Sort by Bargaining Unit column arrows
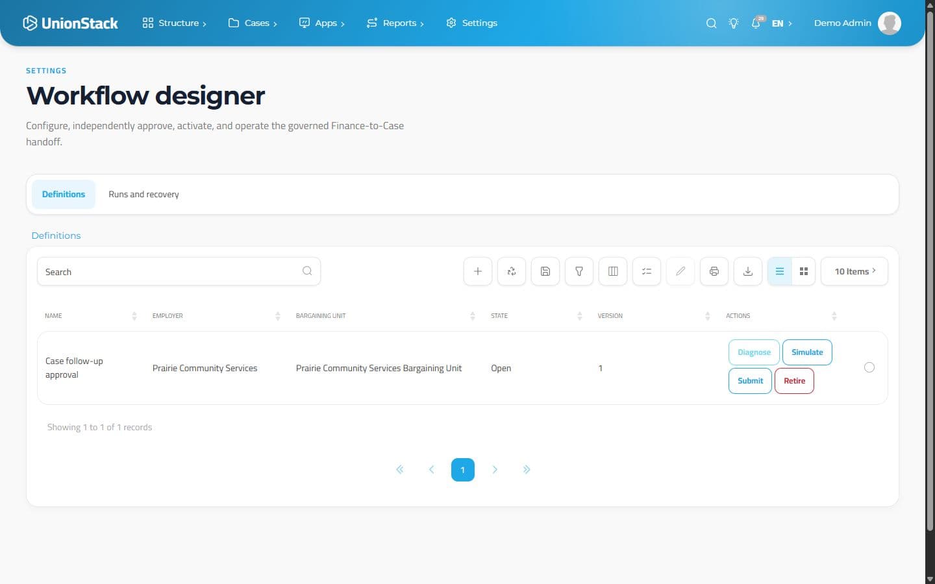The width and height of the screenshot is (935, 584). tap(473, 316)
